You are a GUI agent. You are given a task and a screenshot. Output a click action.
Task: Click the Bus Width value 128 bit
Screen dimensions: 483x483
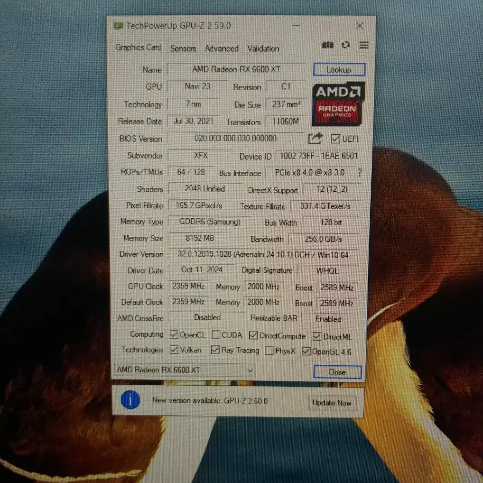tap(331, 222)
